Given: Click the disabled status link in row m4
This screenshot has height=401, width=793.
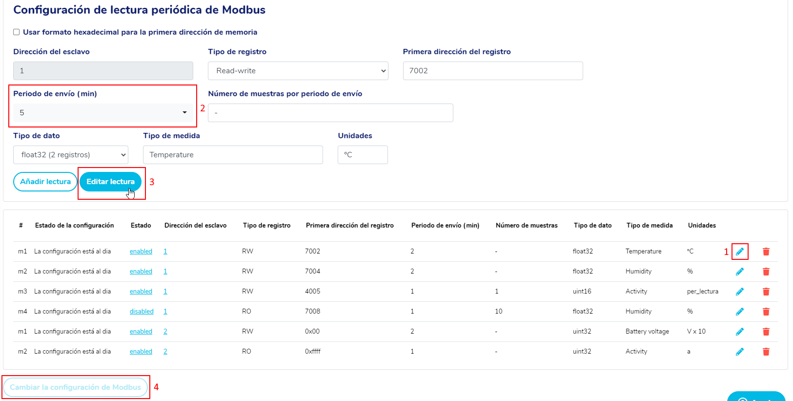Looking at the screenshot, I should tap(142, 312).
